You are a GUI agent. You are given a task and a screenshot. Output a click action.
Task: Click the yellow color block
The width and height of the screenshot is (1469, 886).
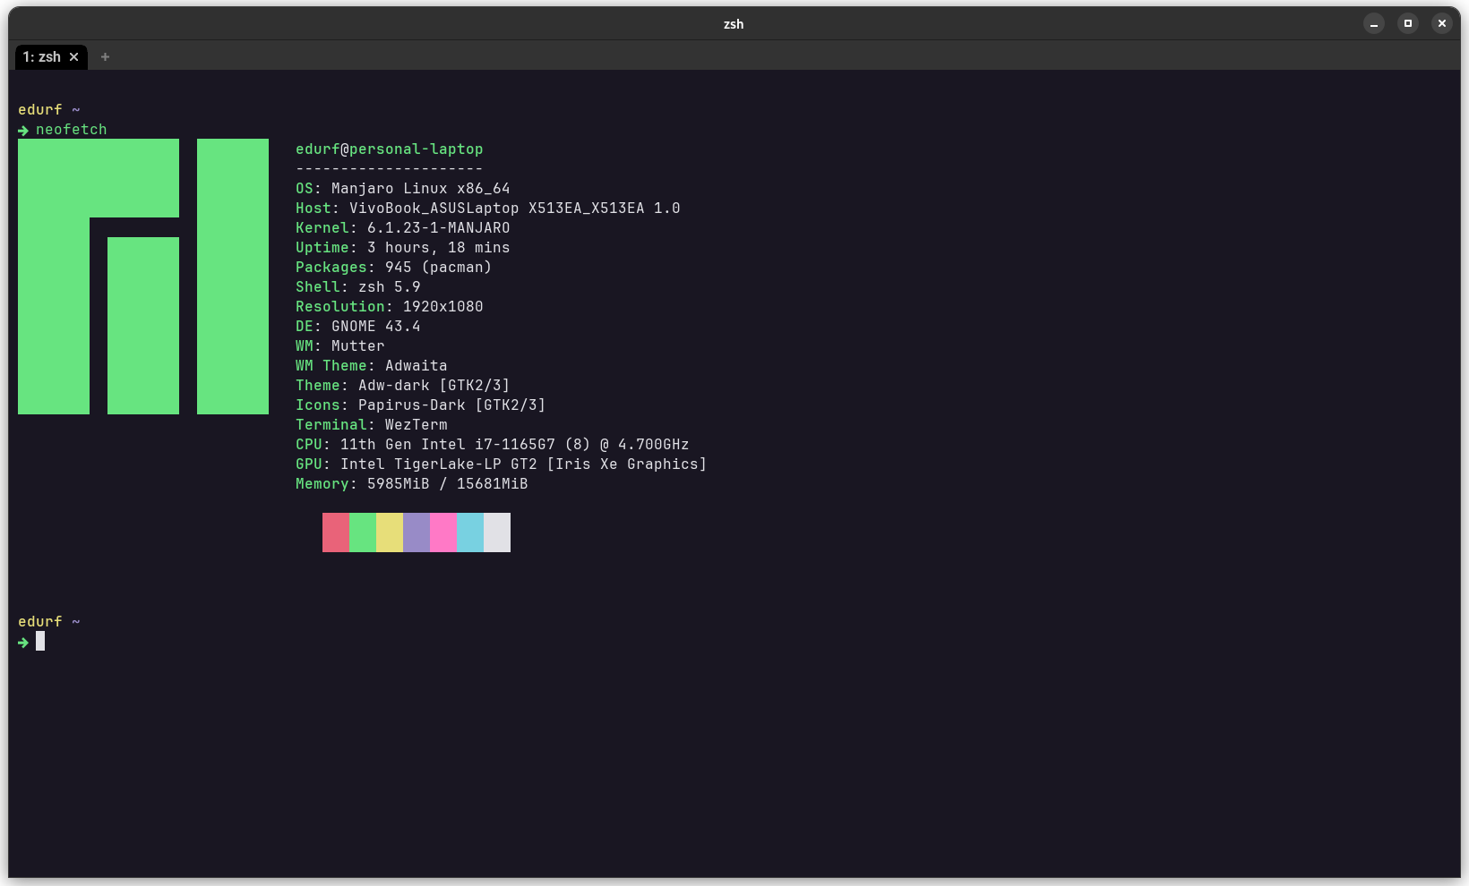[390, 532]
